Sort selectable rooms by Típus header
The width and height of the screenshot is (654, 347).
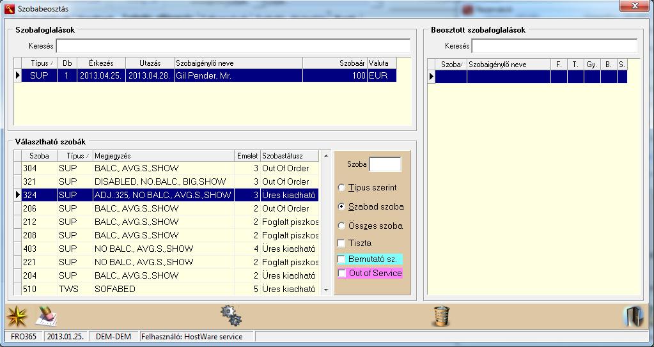(x=75, y=156)
